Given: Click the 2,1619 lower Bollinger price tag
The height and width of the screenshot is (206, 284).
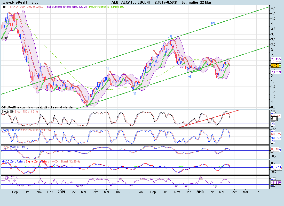Looking at the screenshot, I should 276,72.
